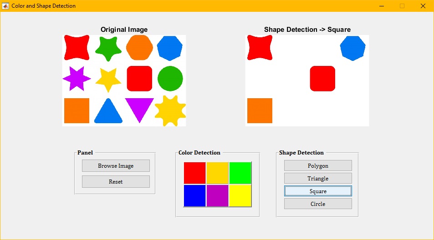Click the green circle in Original Image
Viewport: 434px width, 240px height.
click(x=170, y=79)
